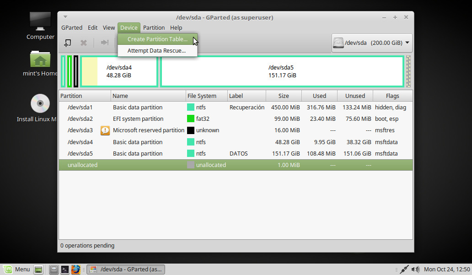
Task: Open the View menu
Action: click(x=108, y=27)
